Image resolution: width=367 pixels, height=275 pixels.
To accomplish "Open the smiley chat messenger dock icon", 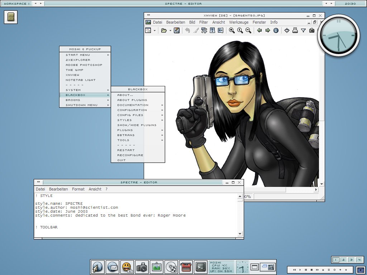I will (x=127, y=267).
